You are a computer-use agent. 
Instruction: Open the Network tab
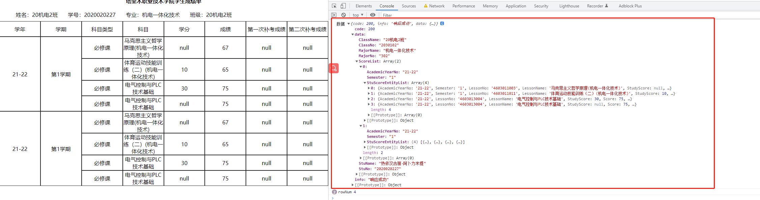point(437,6)
